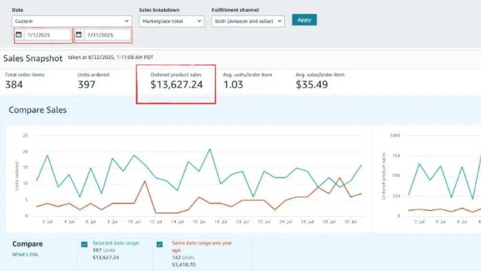This screenshot has height=271, width=481.
Task: Open the end date calendar picker icon
Action: [79, 35]
